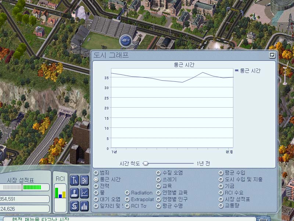Click the 24,626 value field
The image size is (294, 221).
pyautogui.click(x=24, y=209)
